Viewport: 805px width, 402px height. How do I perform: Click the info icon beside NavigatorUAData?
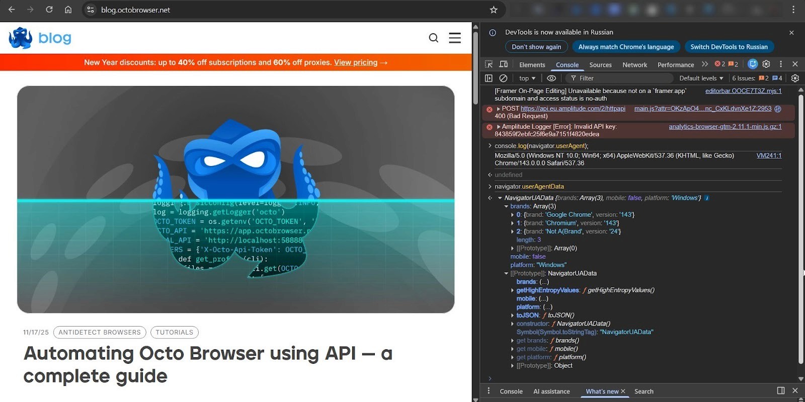(x=707, y=198)
